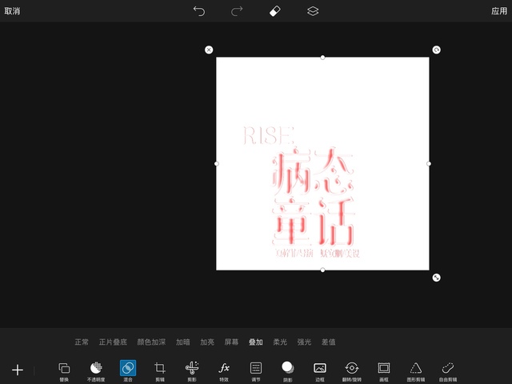Open the layers panel icon
Viewport: 512px width, 384px height.
point(313,11)
